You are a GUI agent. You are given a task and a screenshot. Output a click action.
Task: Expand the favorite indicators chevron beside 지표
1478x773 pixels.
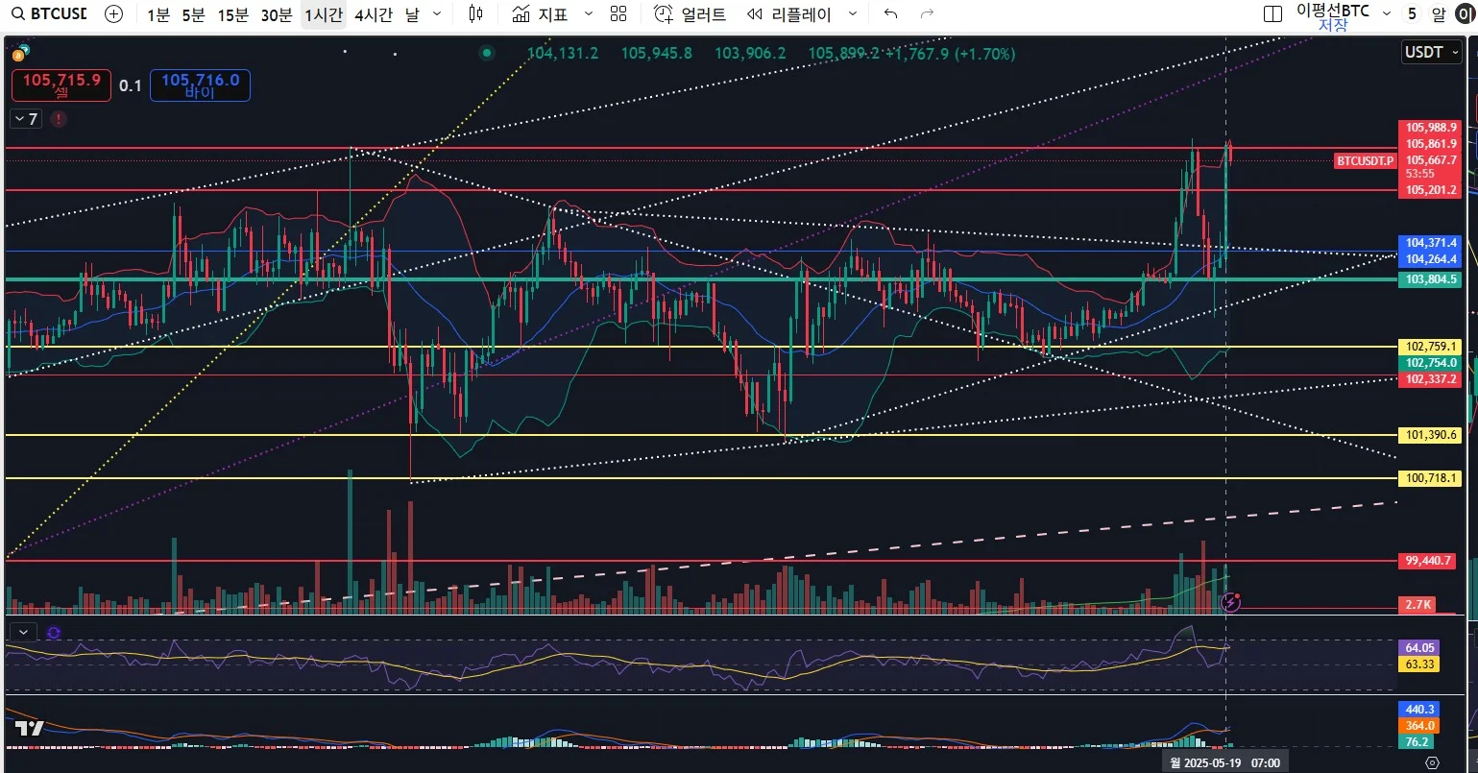click(x=589, y=14)
